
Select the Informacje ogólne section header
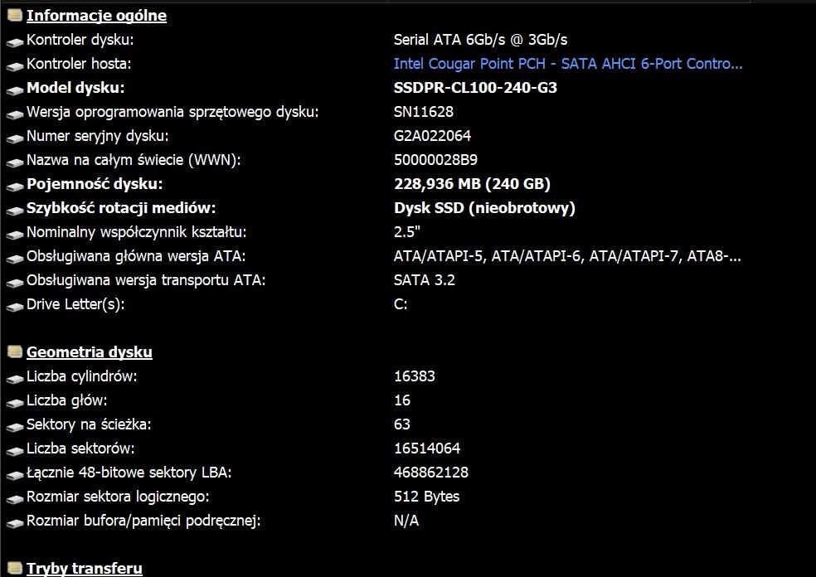click(96, 16)
